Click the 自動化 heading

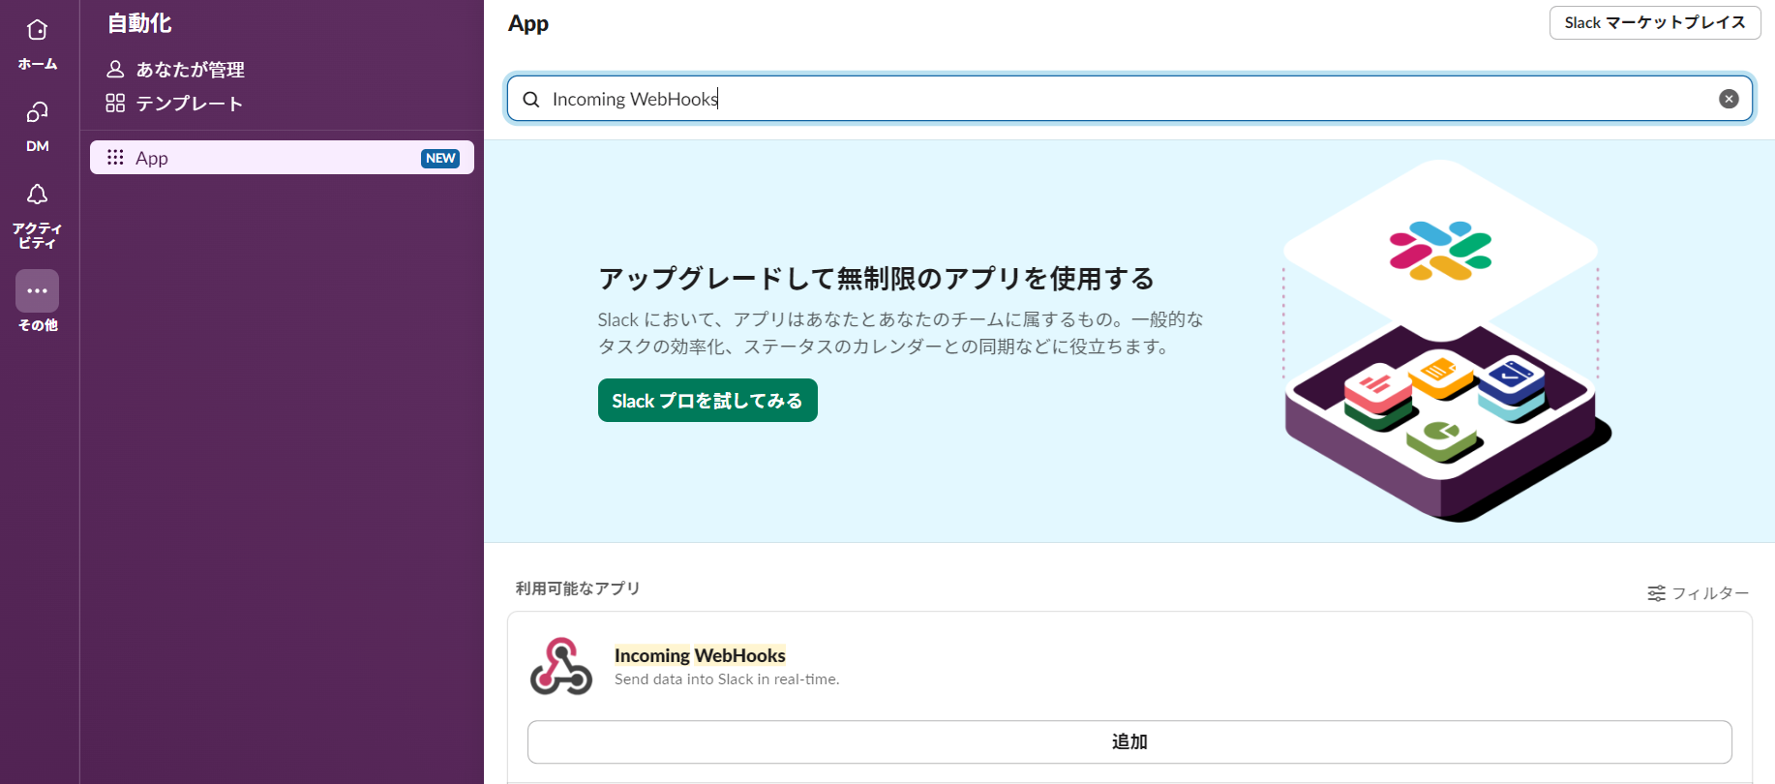tap(139, 23)
